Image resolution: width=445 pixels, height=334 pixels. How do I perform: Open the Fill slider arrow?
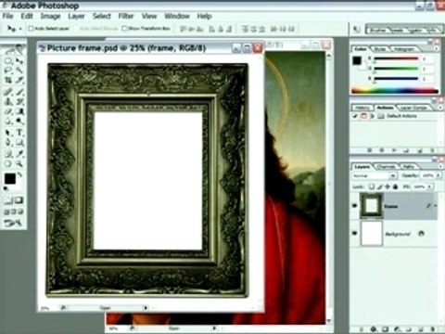[430, 186]
